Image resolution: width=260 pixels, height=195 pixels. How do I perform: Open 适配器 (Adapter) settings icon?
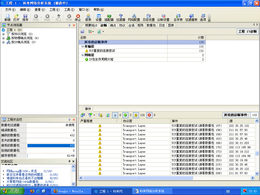click(x=109, y=18)
